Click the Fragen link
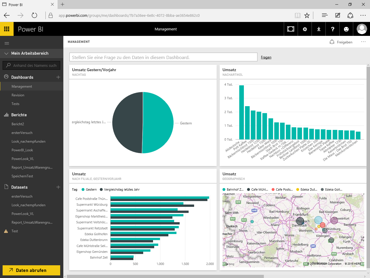Viewport: 370px width, 278px height. (x=266, y=57)
